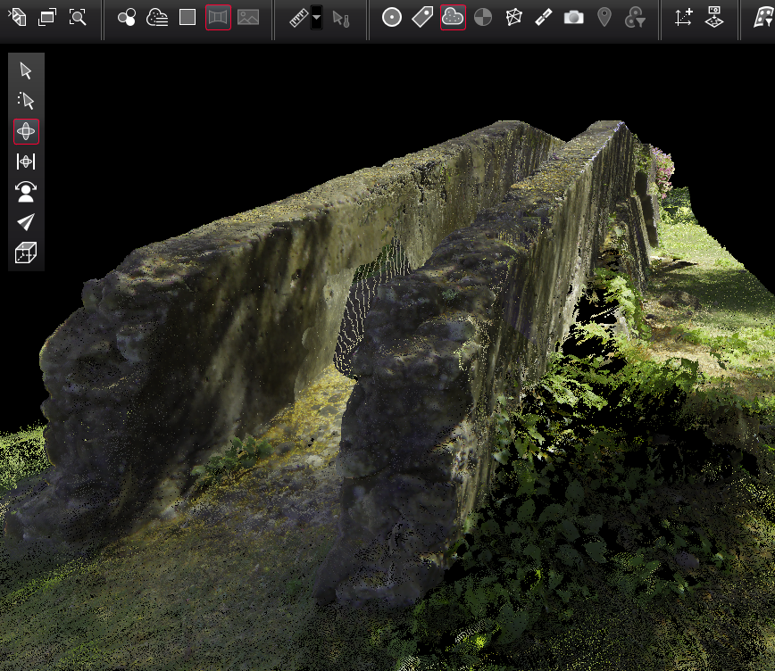
Task: Toggle the panoramic view mode button
Action: coord(218,18)
